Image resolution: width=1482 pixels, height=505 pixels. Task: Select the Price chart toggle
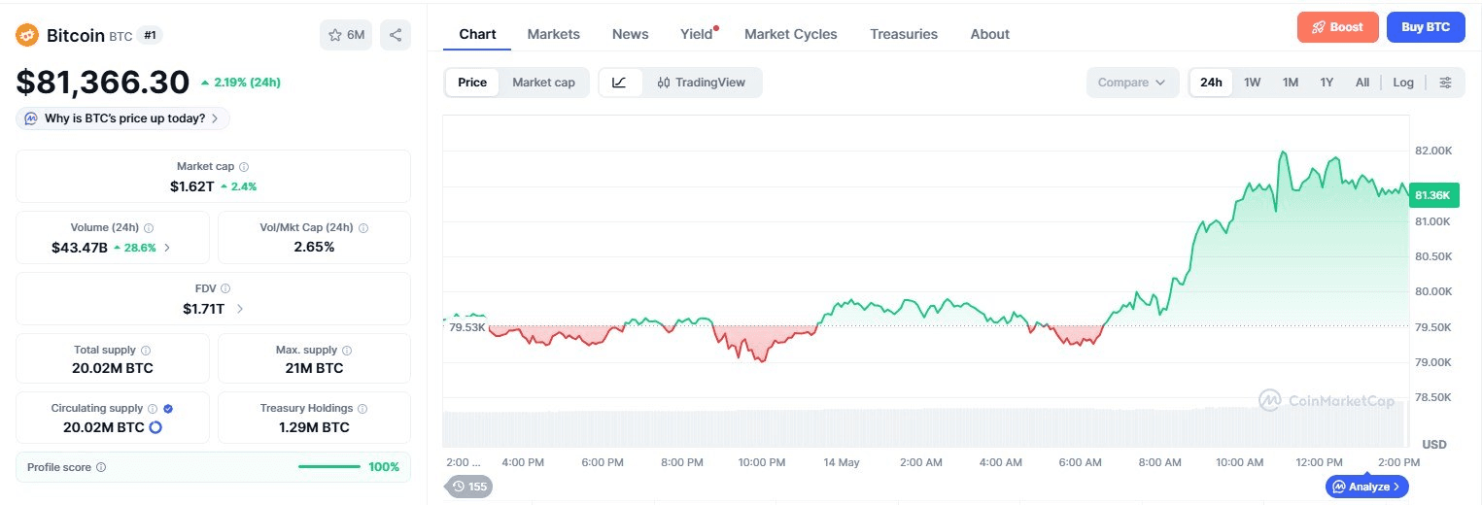tap(472, 83)
